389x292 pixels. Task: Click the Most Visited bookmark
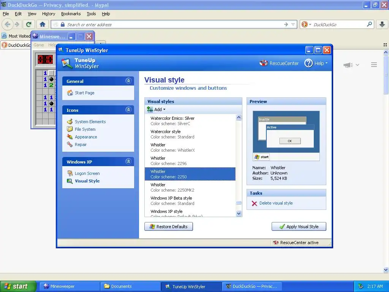coord(16,36)
